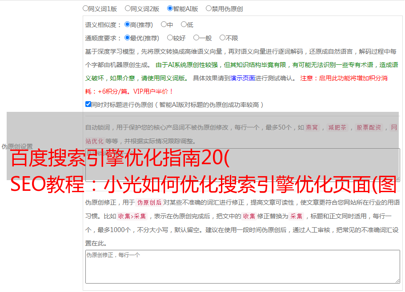The height and width of the screenshot is (292, 405).
Task: Select 禁用伪原创 radio option
Action: click(x=209, y=8)
